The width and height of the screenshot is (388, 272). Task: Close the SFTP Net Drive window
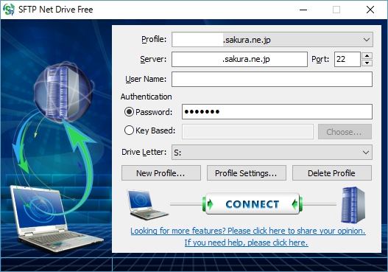(x=370, y=10)
